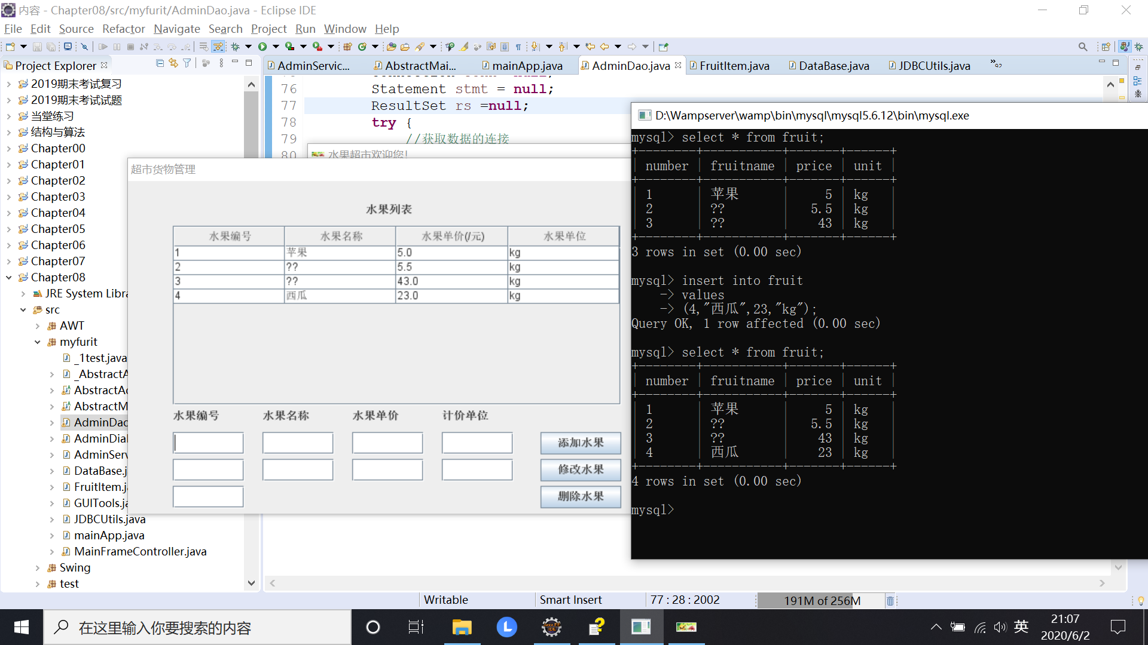Click the New Java Class icon
This screenshot has width=1148, height=645.
(x=362, y=47)
